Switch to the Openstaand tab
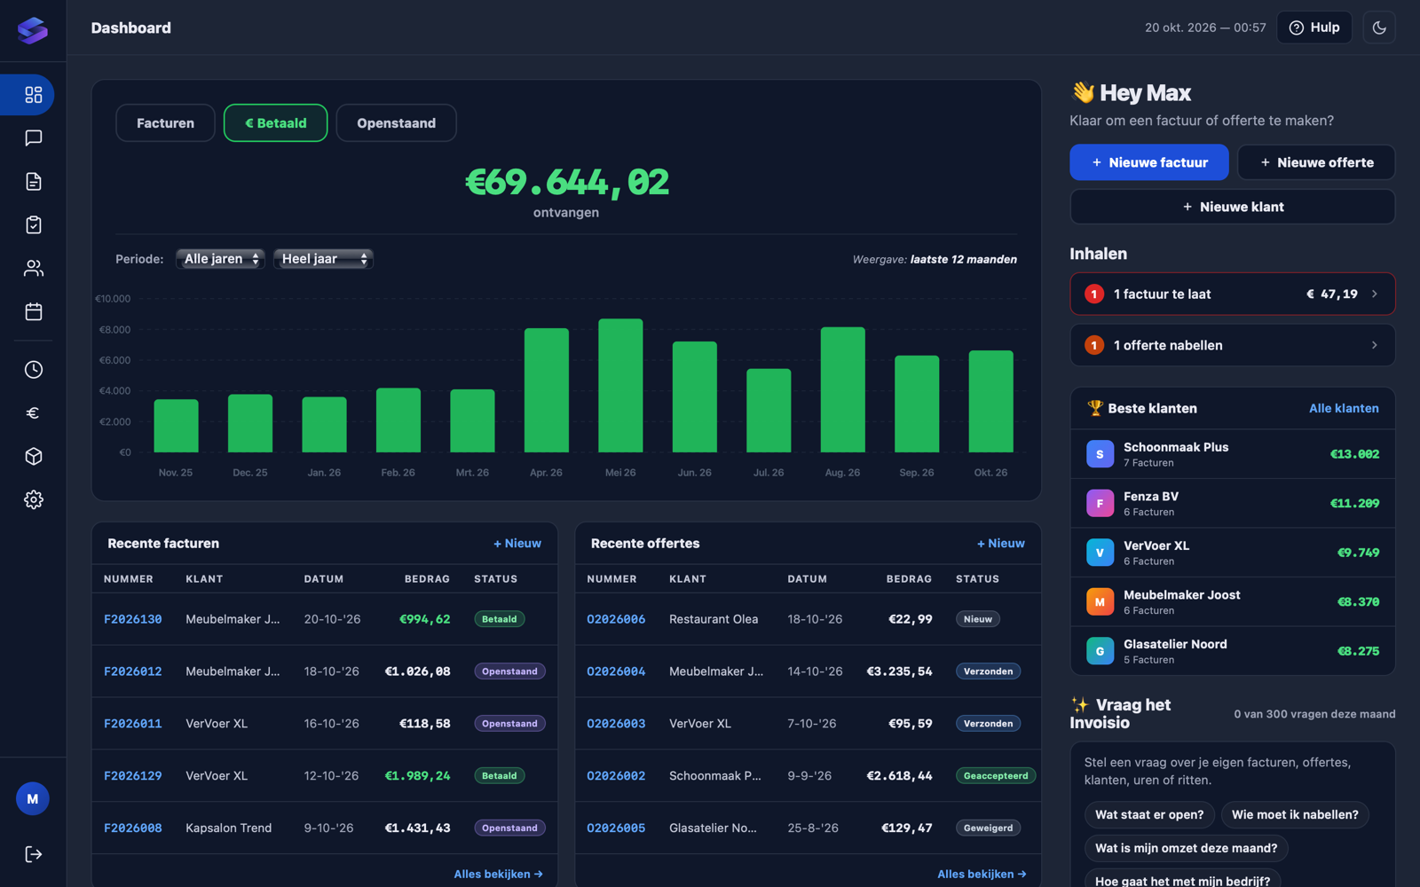Image resolution: width=1420 pixels, height=887 pixels. coord(396,123)
